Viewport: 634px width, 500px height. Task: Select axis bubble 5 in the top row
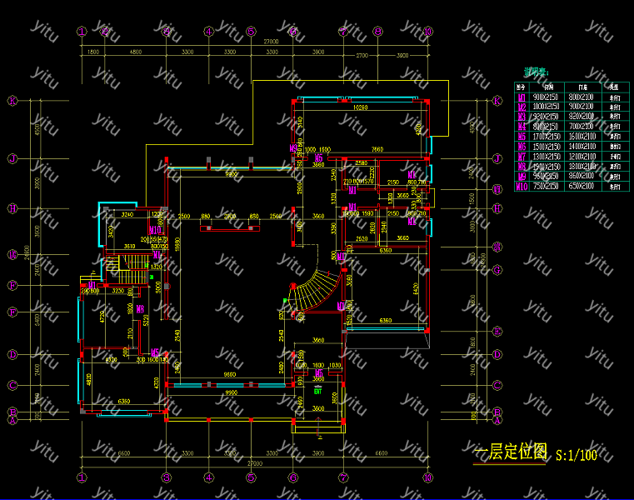pyautogui.click(x=251, y=32)
